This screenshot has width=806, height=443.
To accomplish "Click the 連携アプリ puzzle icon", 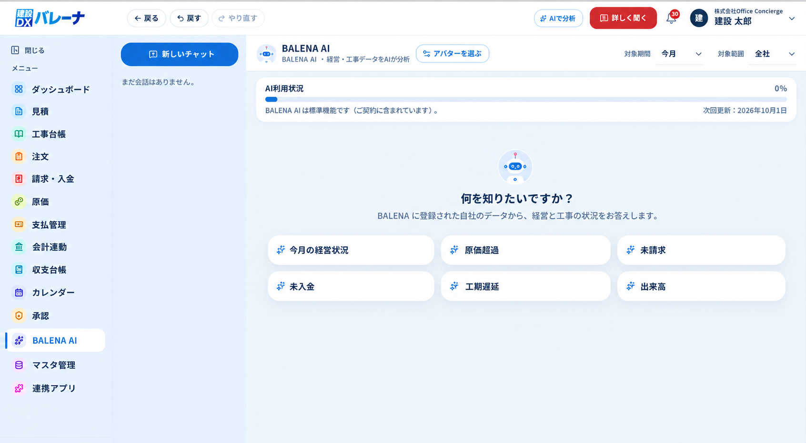I will [19, 388].
